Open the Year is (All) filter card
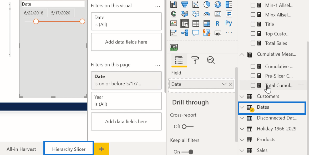 [x=126, y=101]
